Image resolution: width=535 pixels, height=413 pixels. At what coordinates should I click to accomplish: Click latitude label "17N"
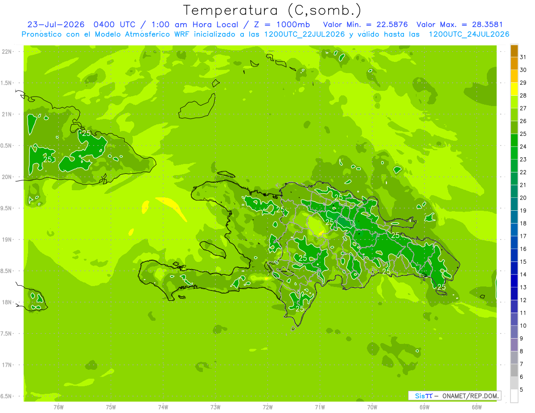click(x=7, y=365)
